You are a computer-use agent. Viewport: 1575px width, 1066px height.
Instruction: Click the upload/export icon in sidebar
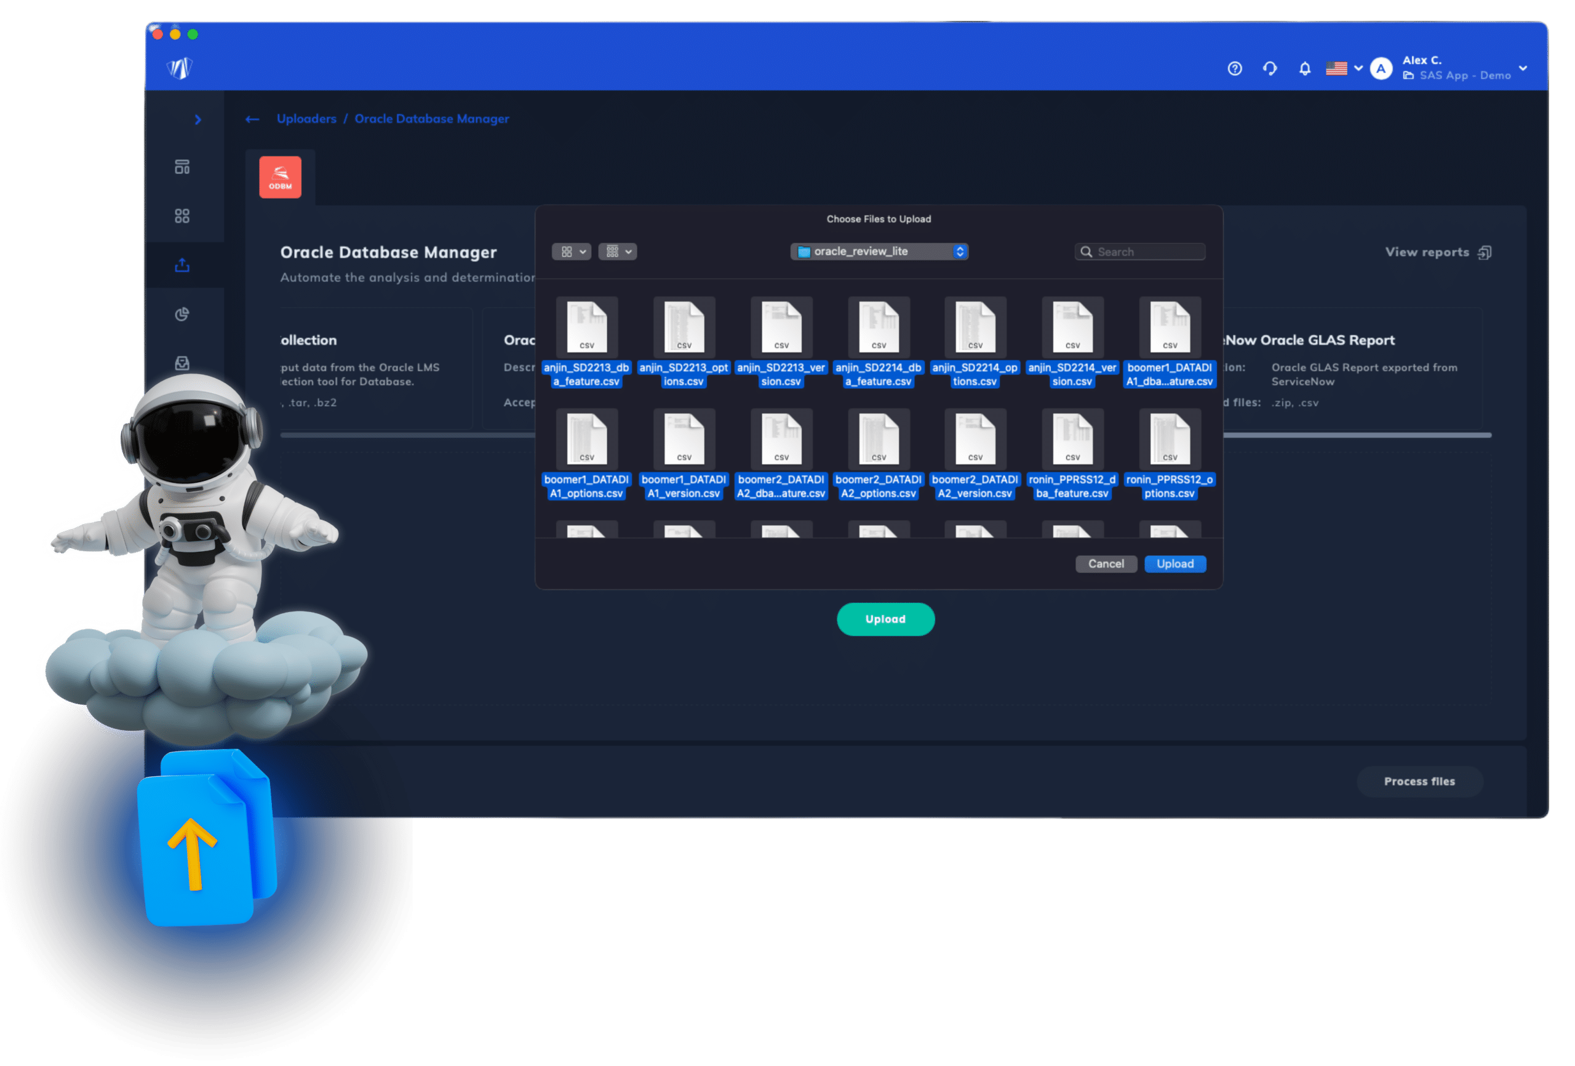185,264
